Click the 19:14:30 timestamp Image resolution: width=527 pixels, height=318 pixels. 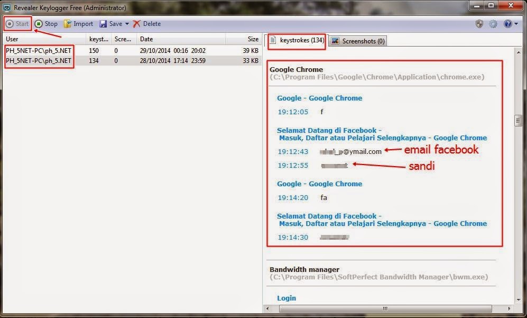(293, 238)
